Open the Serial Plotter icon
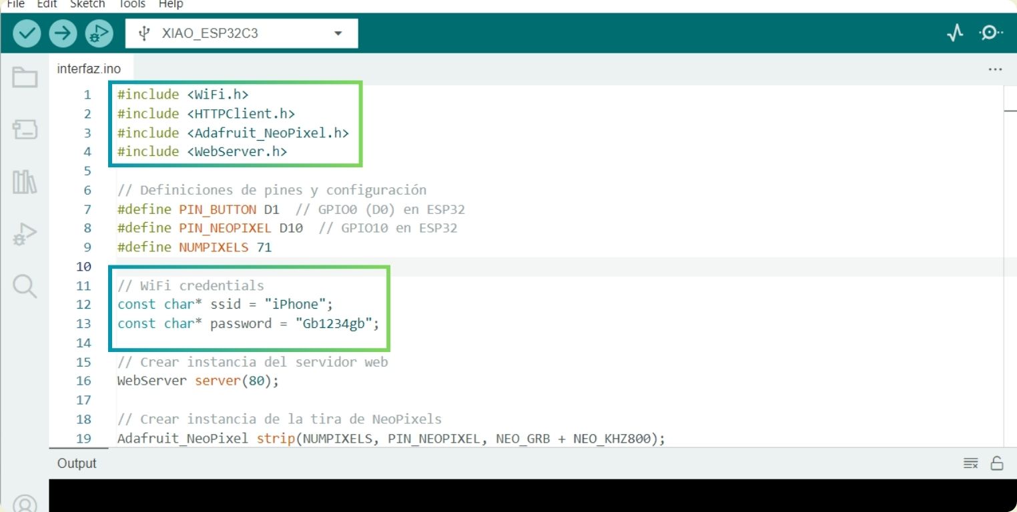Screen dimensions: 1017x512 pos(956,33)
